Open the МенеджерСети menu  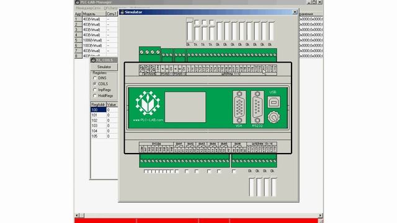coord(88,8)
